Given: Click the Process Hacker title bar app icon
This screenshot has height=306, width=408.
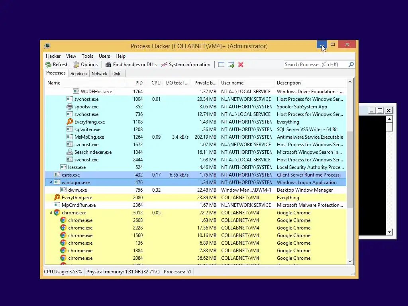Looking at the screenshot, I should click(x=47, y=46).
